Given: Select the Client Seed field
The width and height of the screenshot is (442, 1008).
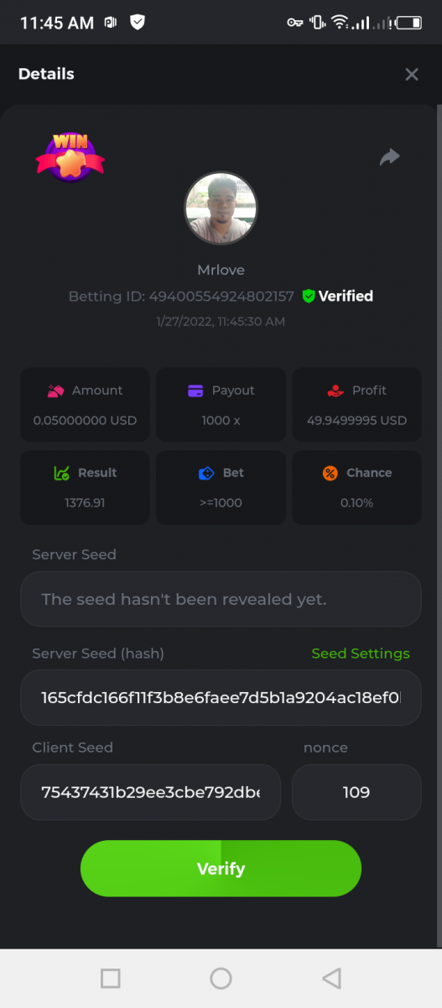Looking at the screenshot, I should coord(150,792).
